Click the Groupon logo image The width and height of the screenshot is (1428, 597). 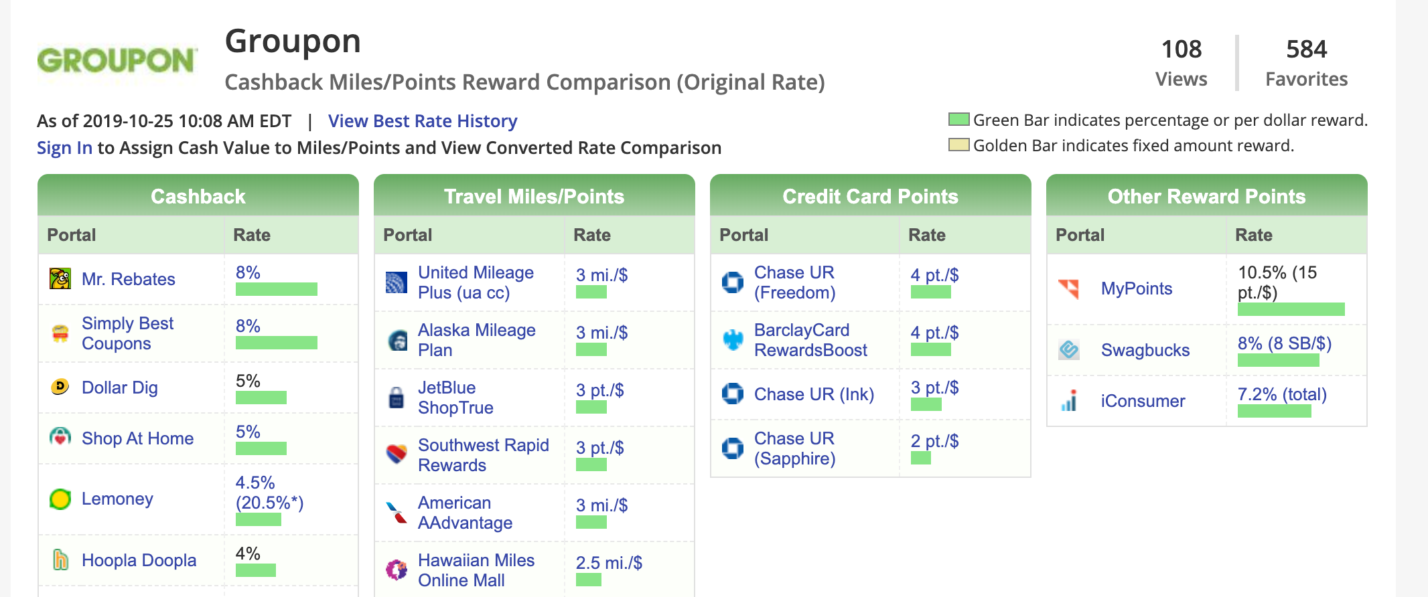point(117,61)
